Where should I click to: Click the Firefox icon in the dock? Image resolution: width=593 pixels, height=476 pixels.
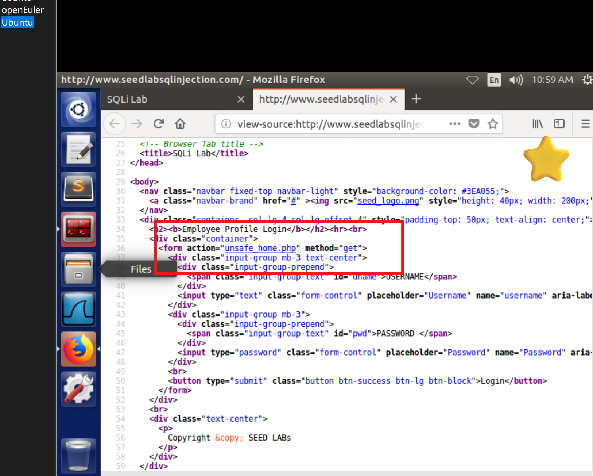point(78,349)
